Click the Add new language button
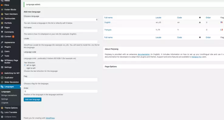 click(33, 100)
